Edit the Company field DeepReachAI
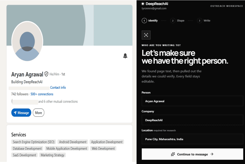Screen dimensions: 245x164 point(192,120)
